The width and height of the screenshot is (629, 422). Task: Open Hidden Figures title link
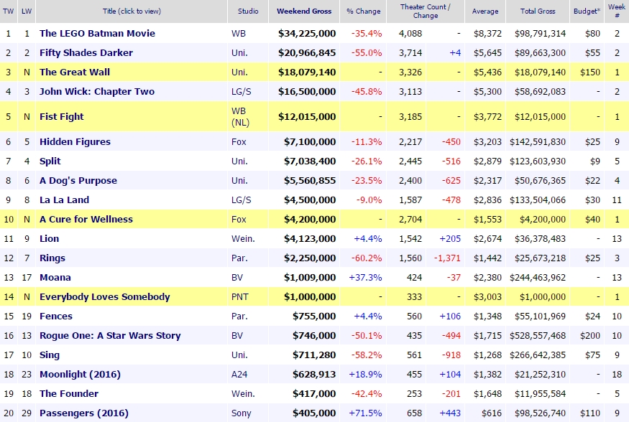(x=75, y=141)
